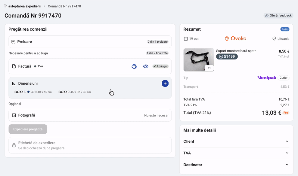This screenshot has width=298, height=176.
Task: Open the product photo thumbnail
Action: (199, 60)
